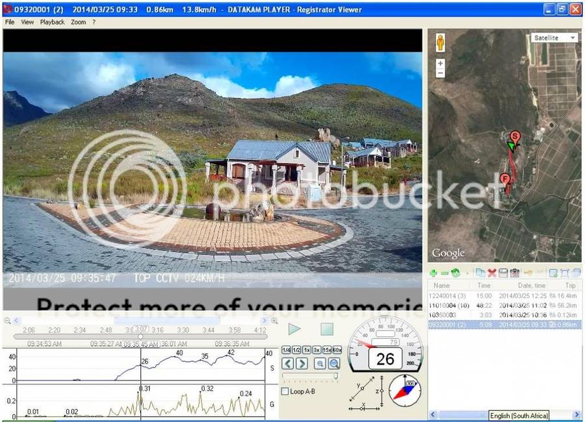Sort file list by Date, time column
The width and height of the screenshot is (585, 422).
pyautogui.click(x=531, y=286)
